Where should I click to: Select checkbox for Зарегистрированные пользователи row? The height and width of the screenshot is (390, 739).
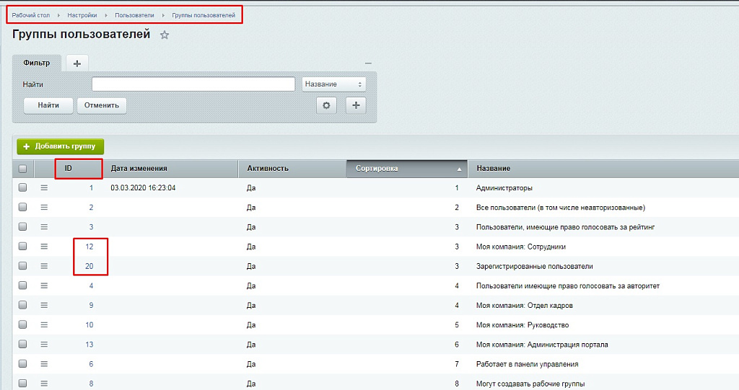tap(22, 266)
